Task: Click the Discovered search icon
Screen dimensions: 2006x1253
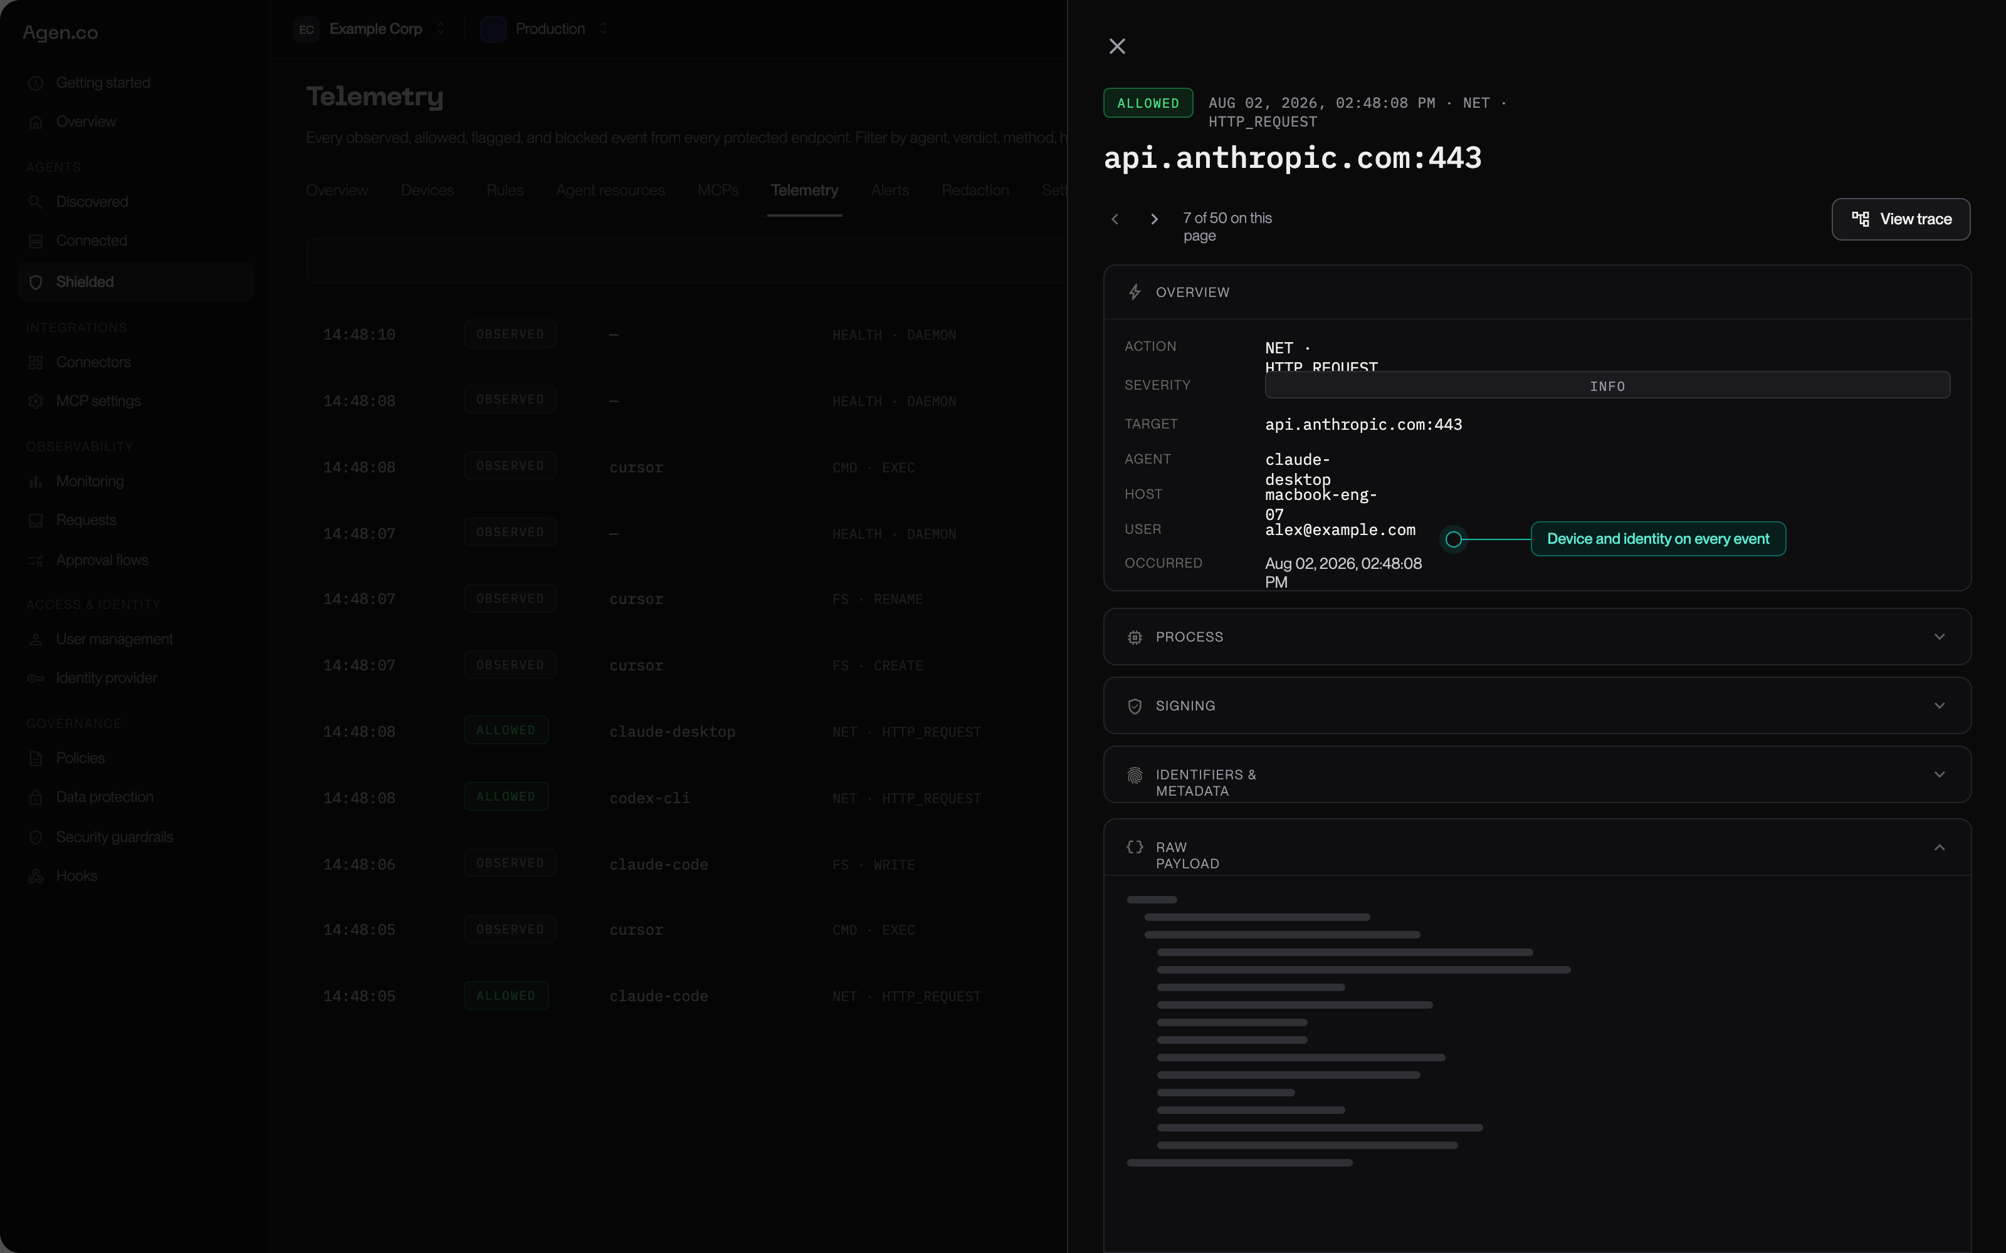Action: click(x=36, y=202)
